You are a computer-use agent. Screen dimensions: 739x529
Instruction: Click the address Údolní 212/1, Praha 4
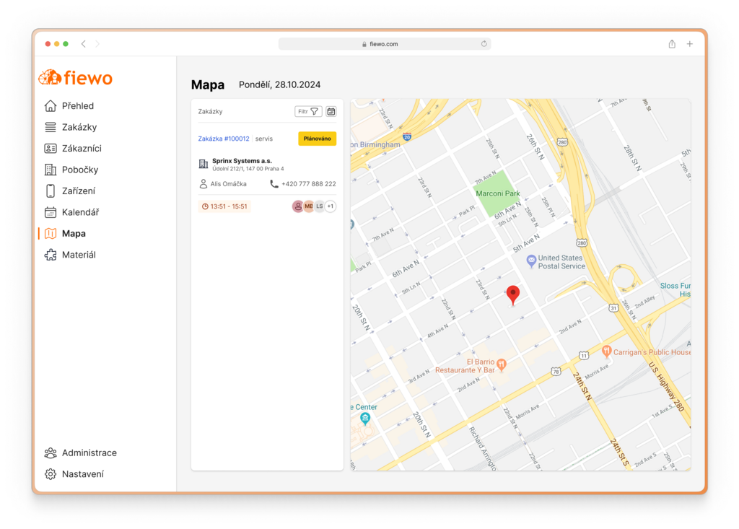[x=248, y=169]
